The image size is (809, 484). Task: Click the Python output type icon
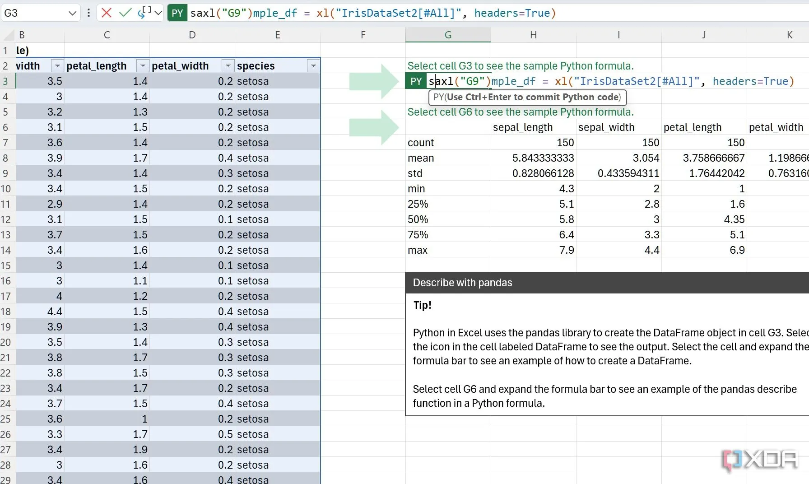pos(144,12)
